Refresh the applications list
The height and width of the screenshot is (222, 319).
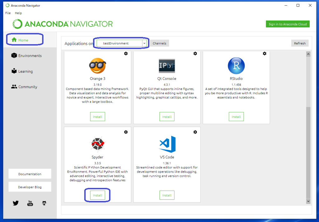pyautogui.click(x=300, y=43)
